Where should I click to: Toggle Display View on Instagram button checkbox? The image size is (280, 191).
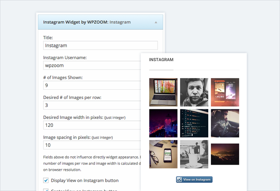(x=46, y=180)
